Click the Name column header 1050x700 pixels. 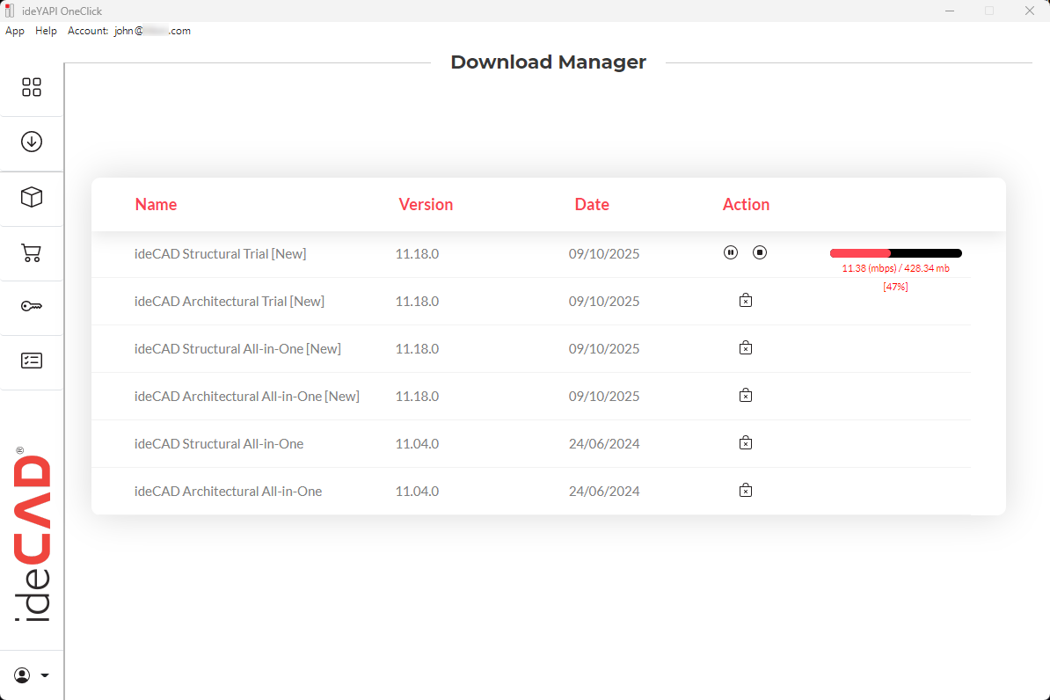pos(156,204)
